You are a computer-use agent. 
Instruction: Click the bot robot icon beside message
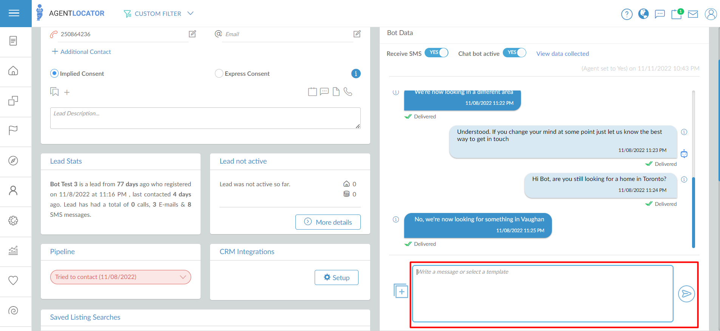(684, 154)
